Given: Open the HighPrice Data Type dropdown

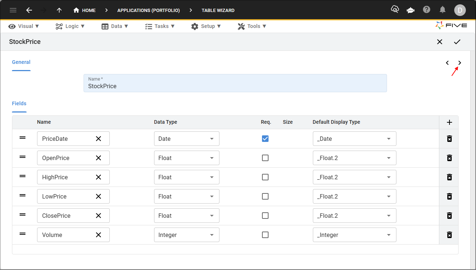Looking at the screenshot, I should (187, 177).
